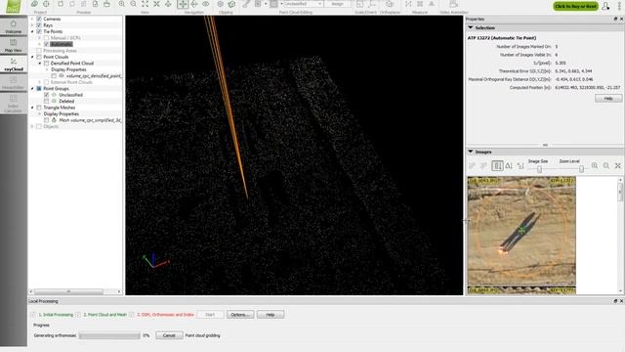This screenshot has width=625, height=352.
Task: Click the new orthoplane icon
Action: (x=390, y=4)
